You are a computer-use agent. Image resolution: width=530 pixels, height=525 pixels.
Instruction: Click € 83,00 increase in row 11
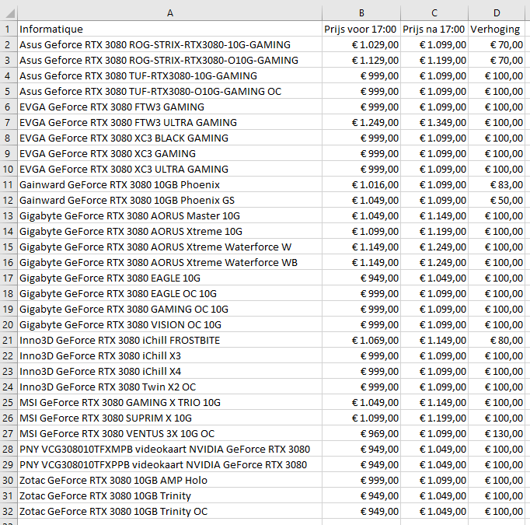point(497,184)
